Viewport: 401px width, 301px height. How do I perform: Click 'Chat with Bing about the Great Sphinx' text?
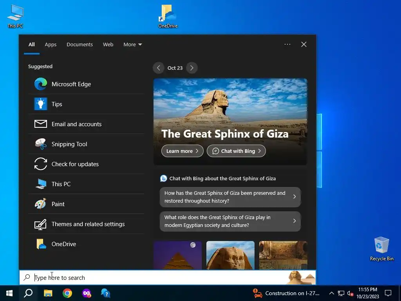(222, 179)
